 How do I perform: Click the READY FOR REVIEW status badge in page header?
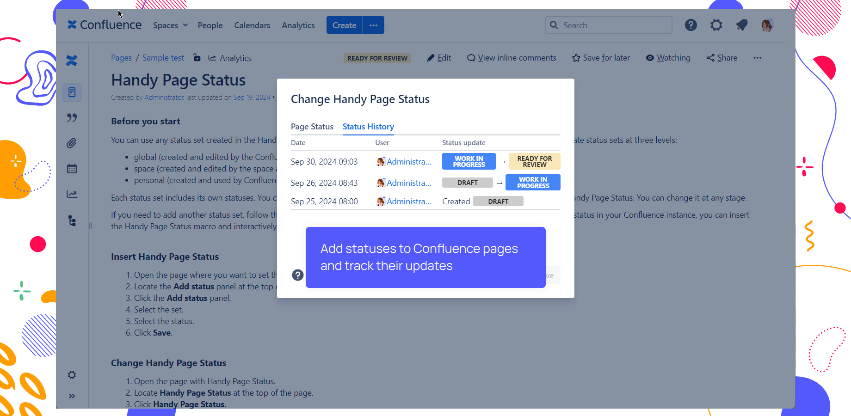[x=377, y=58]
